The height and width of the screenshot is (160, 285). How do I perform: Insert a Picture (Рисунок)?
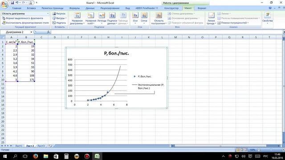pyautogui.click(x=59, y=14)
